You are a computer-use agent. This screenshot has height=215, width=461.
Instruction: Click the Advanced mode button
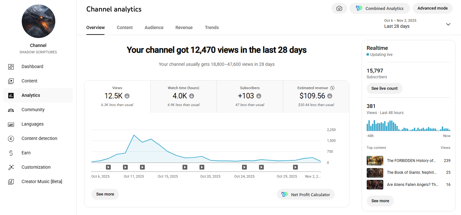(432, 8)
